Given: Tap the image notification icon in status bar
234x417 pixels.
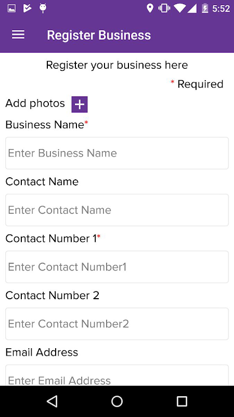Looking at the screenshot, I should (x=11, y=8).
